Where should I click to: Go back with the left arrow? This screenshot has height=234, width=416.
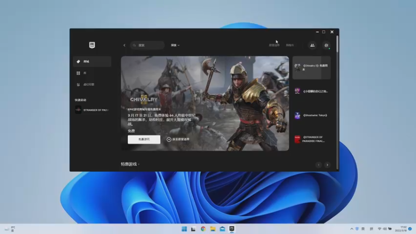(124, 45)
